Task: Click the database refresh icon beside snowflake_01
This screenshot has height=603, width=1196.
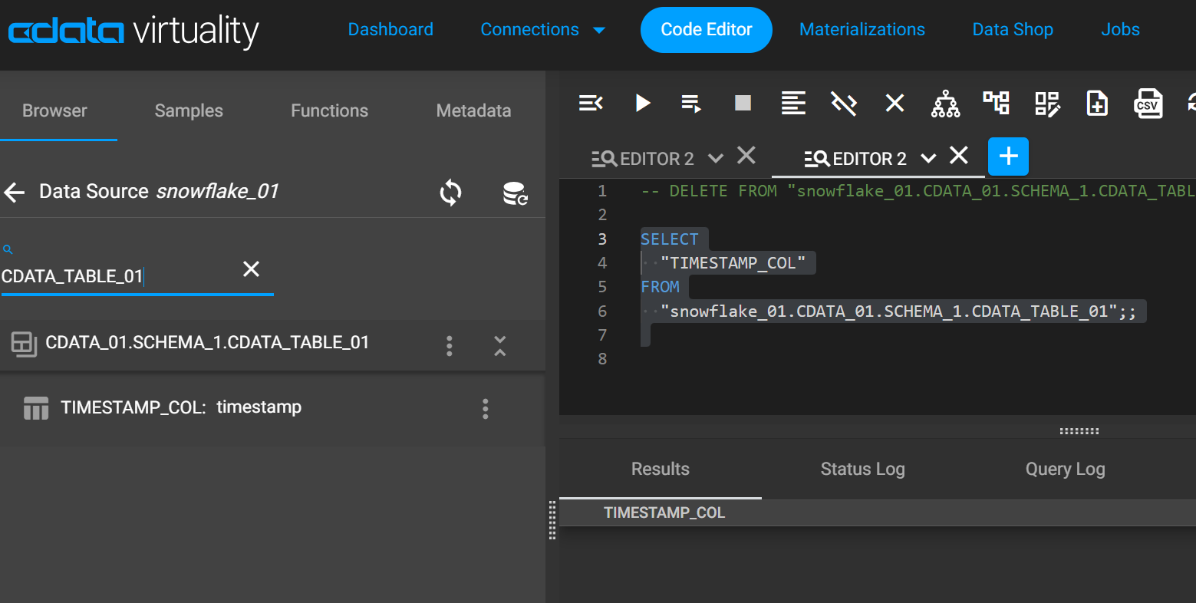Action: 515,193
